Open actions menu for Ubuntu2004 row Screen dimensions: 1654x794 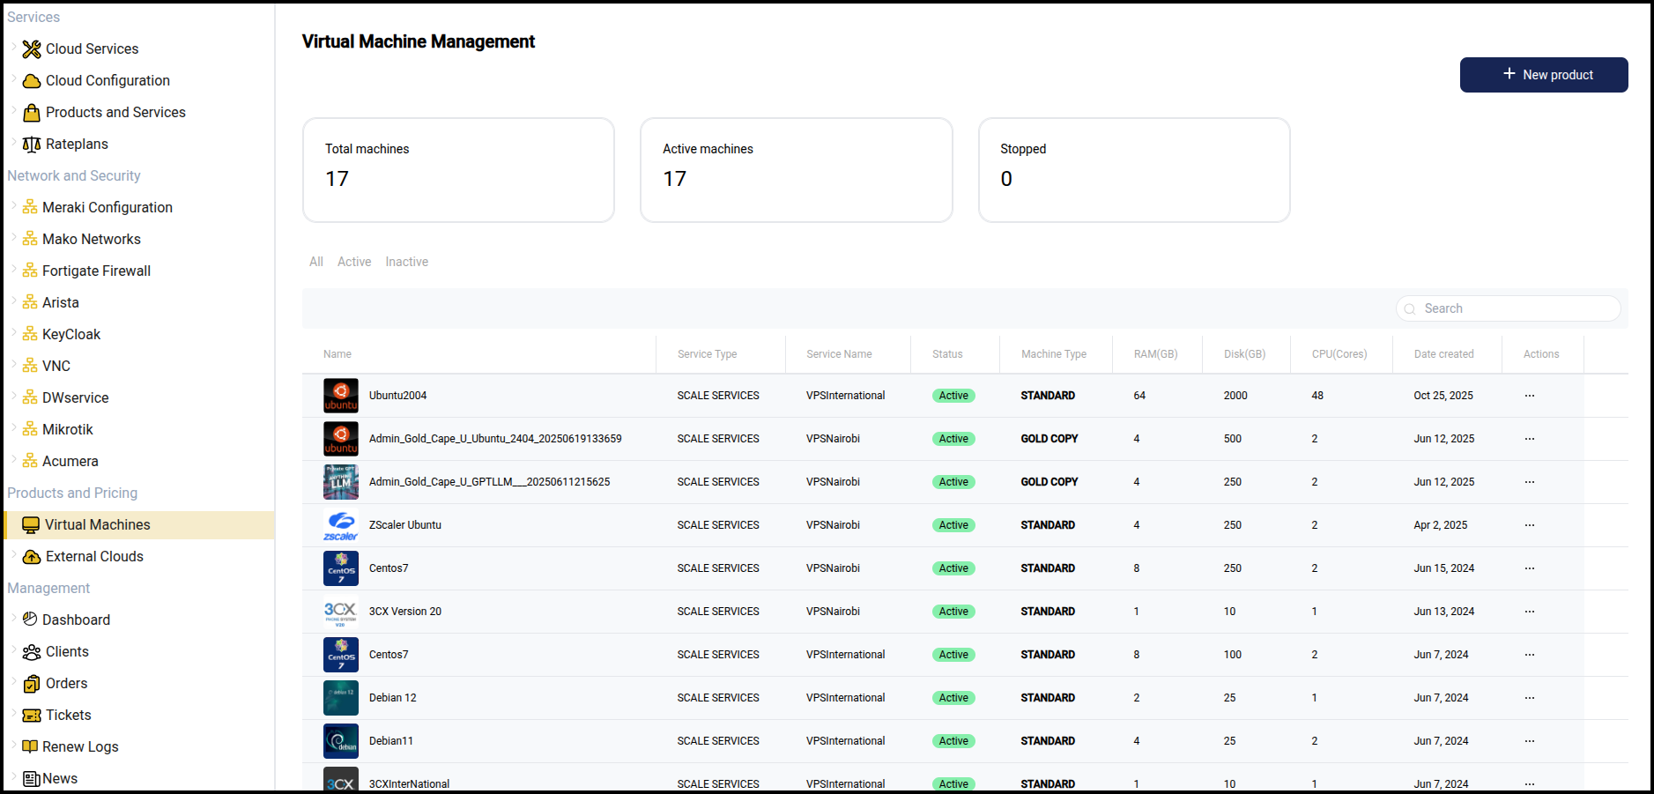tap(1530, 396)
